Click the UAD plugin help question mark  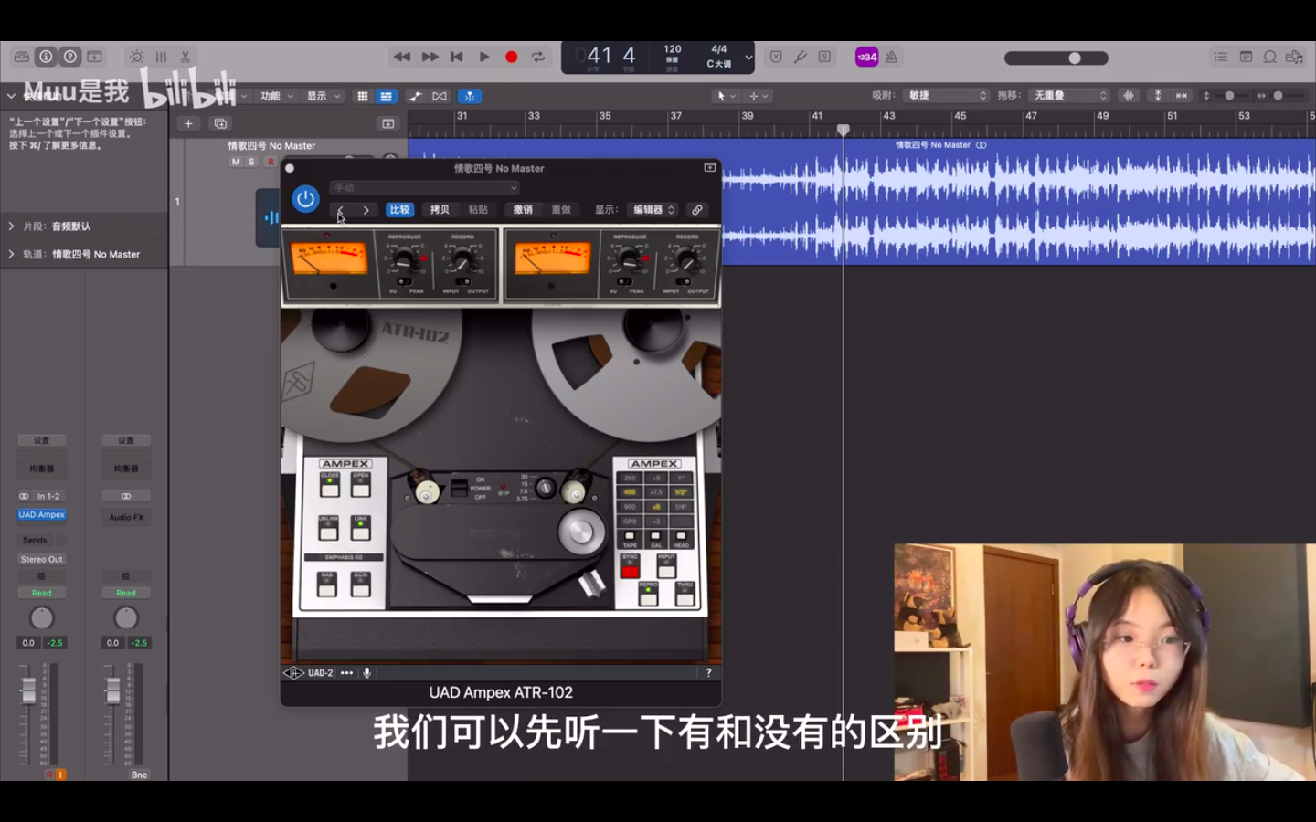pos(708,672)
